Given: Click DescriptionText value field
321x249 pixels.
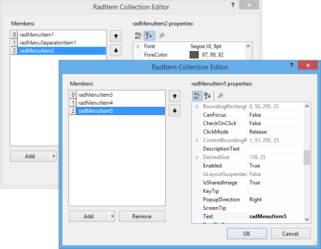Looking at the screenshot, I should pyautogui.click(x=276, y=149).
